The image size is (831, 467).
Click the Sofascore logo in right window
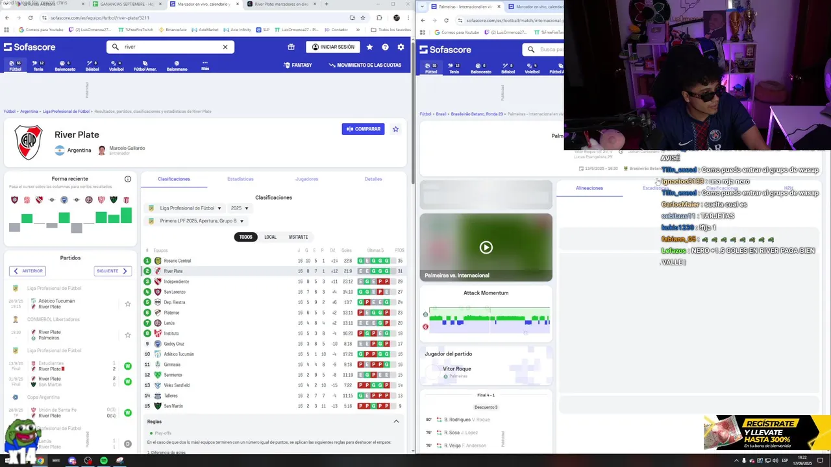pos(445,49)
